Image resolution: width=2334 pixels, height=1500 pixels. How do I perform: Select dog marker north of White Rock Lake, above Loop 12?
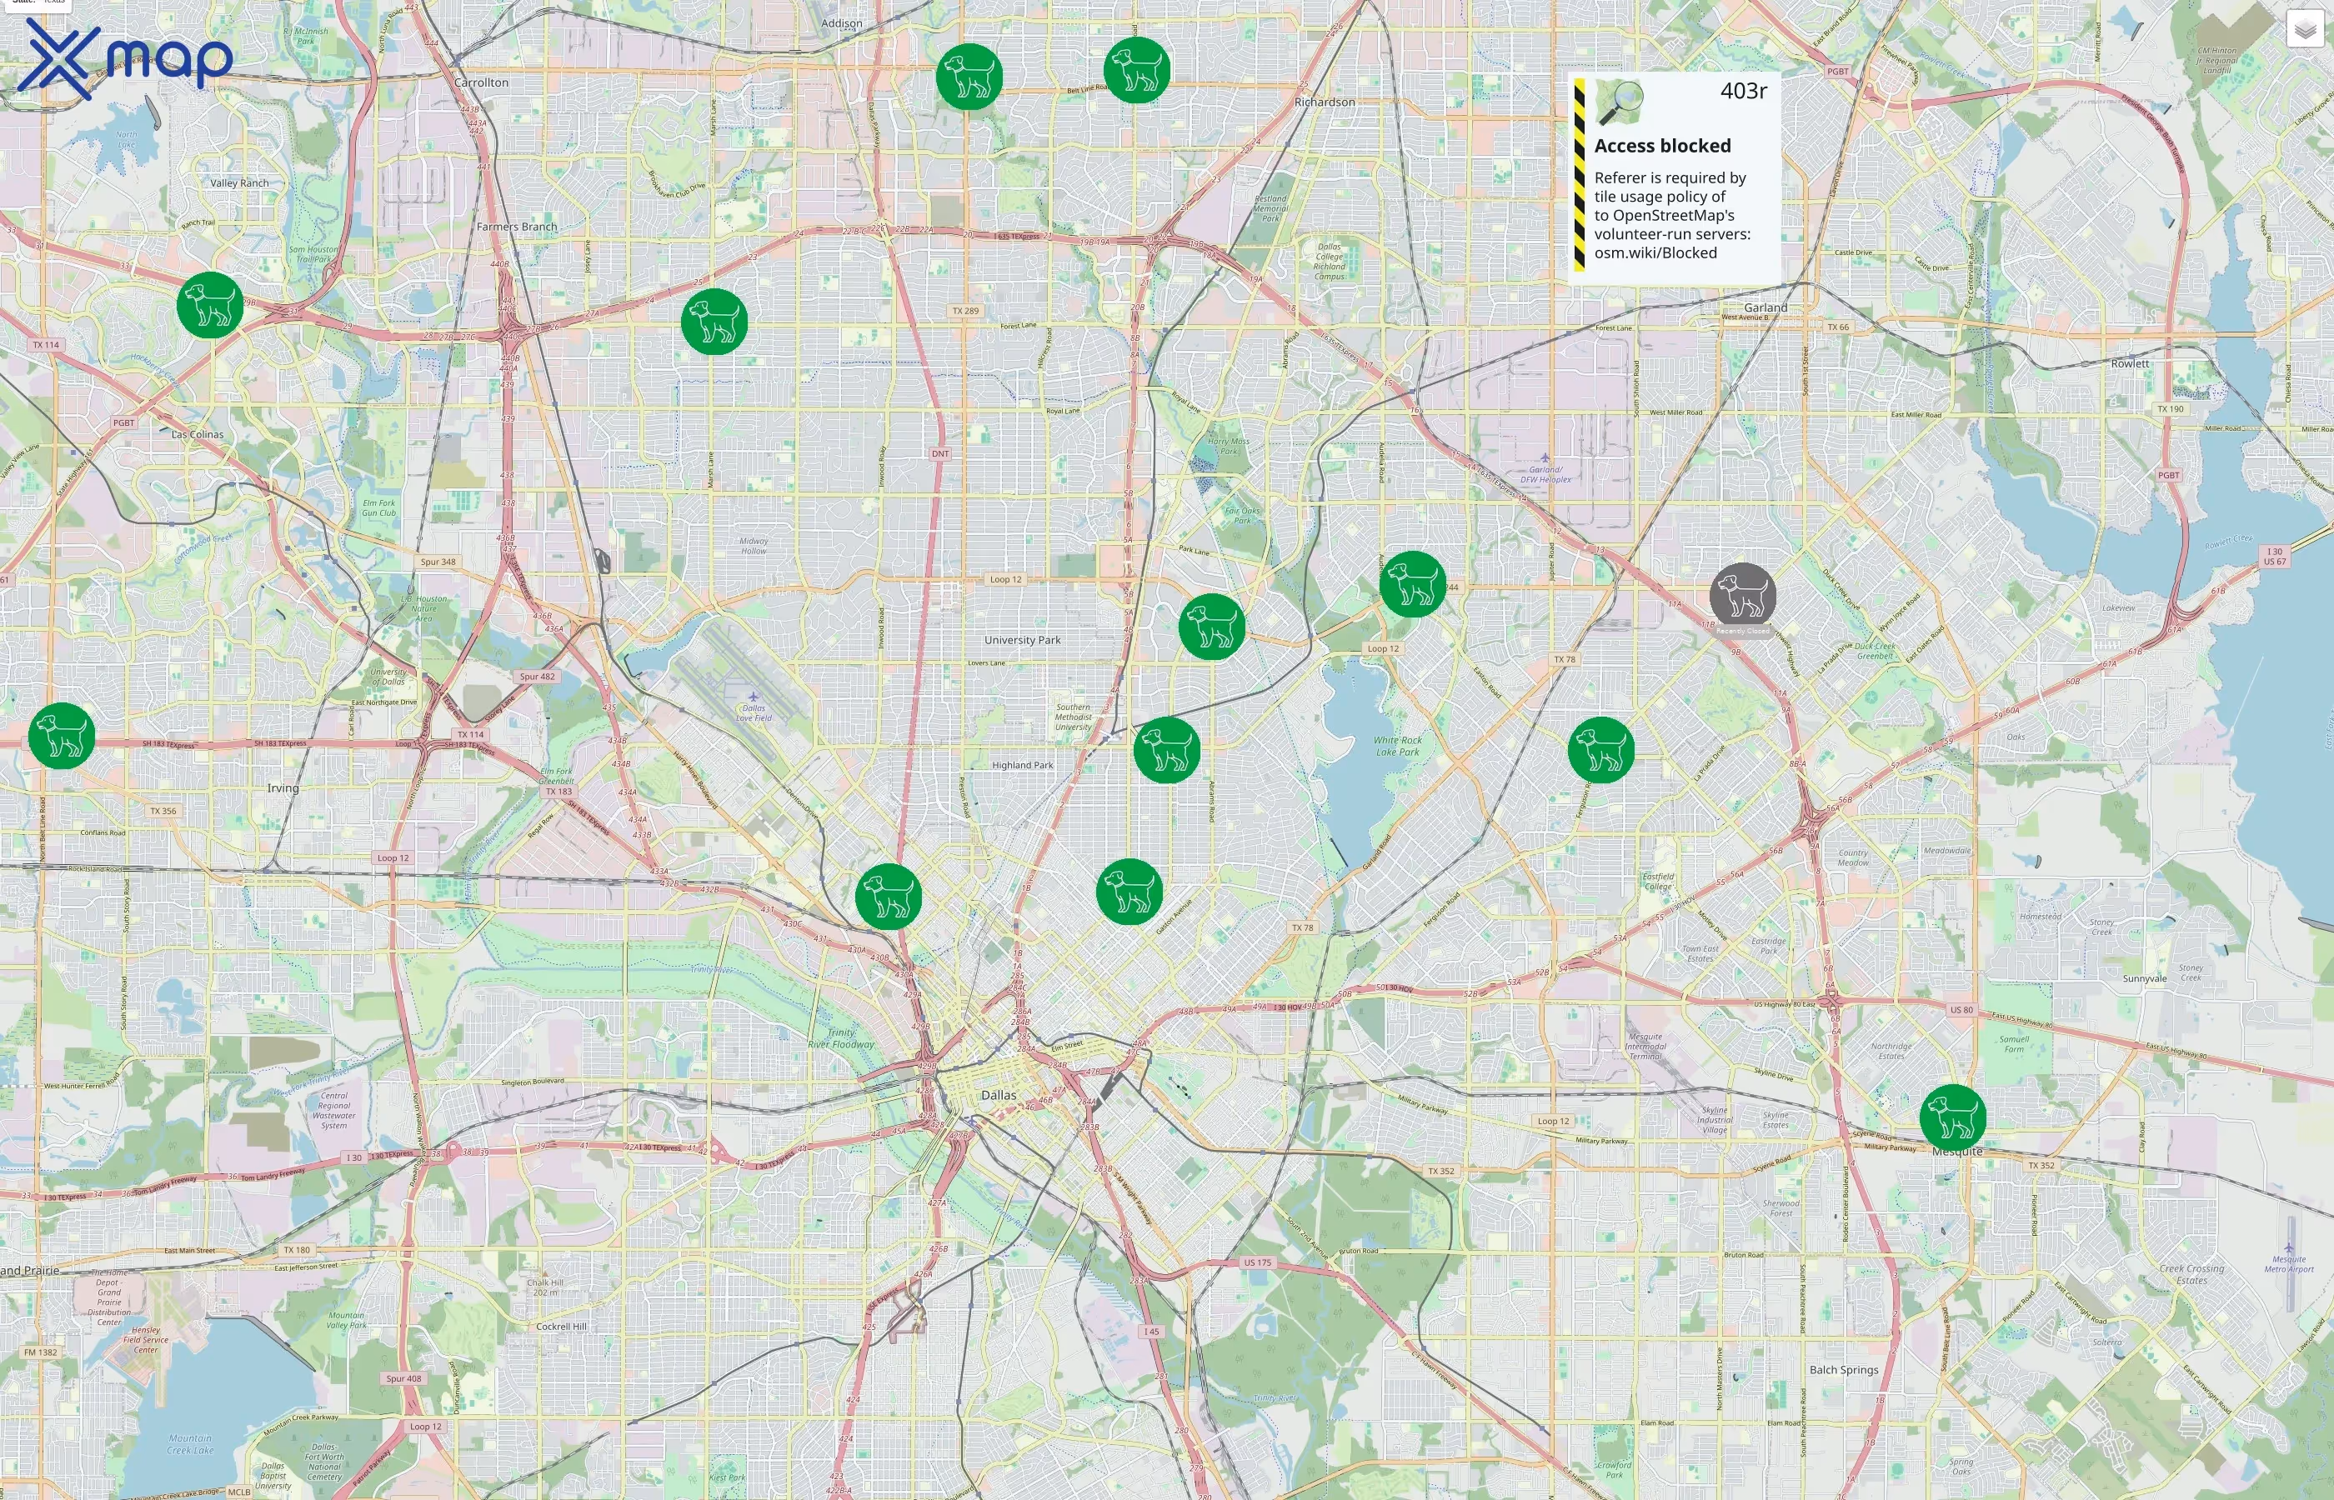pos(1412,584)
